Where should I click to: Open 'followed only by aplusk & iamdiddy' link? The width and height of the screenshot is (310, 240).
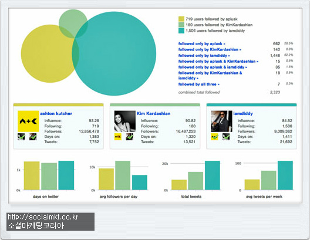click(x=213, y=67)
